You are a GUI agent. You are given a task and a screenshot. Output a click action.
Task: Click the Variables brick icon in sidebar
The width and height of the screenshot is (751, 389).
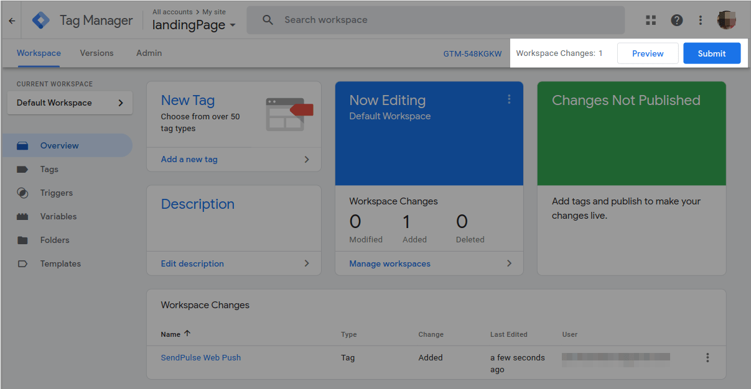point(22,217)
